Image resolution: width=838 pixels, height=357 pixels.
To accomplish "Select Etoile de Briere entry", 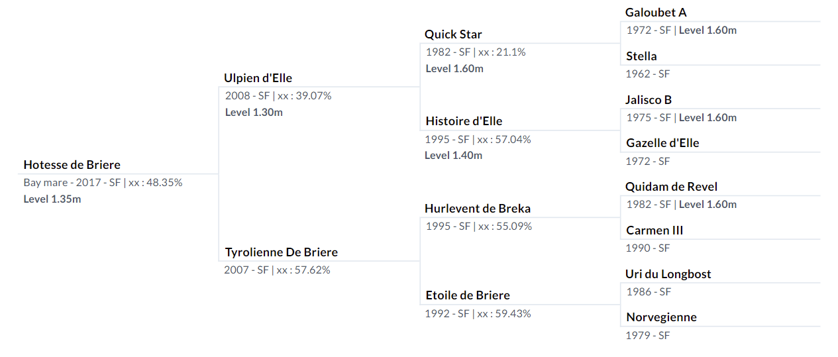I will 467,295.
